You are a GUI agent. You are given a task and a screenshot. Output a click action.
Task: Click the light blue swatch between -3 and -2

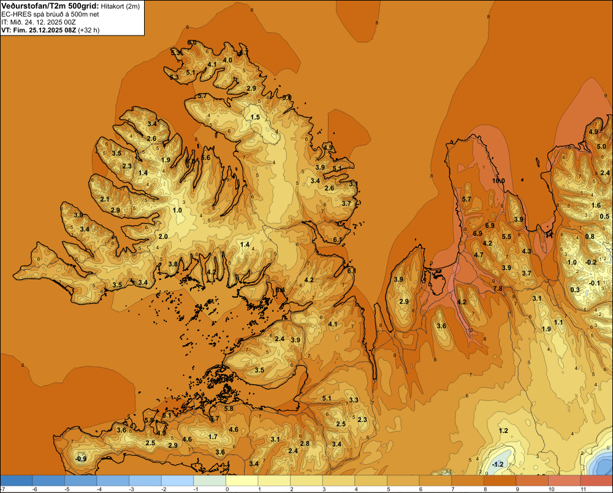pos(145,480)
